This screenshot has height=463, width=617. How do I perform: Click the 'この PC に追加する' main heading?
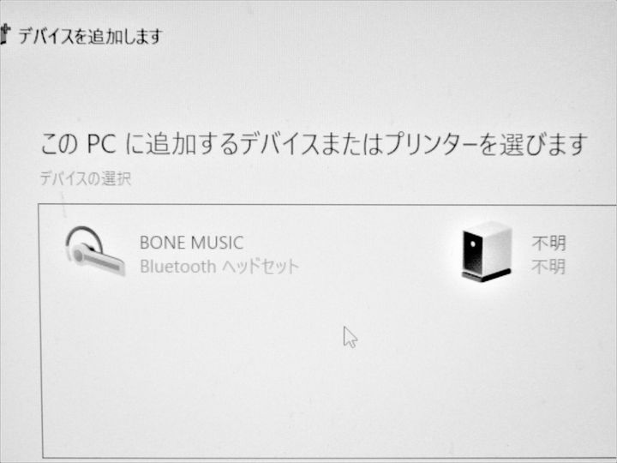(314, 144)
